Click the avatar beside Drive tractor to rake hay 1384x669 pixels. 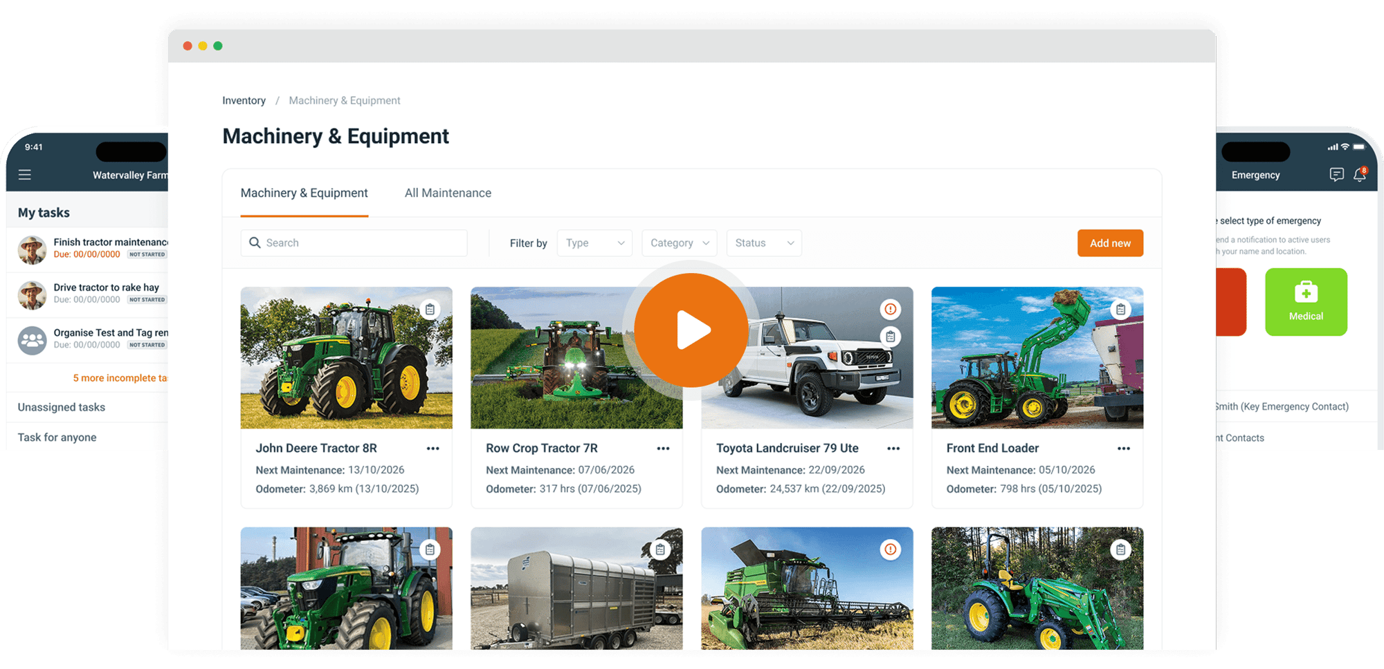[x=33, y=295]
